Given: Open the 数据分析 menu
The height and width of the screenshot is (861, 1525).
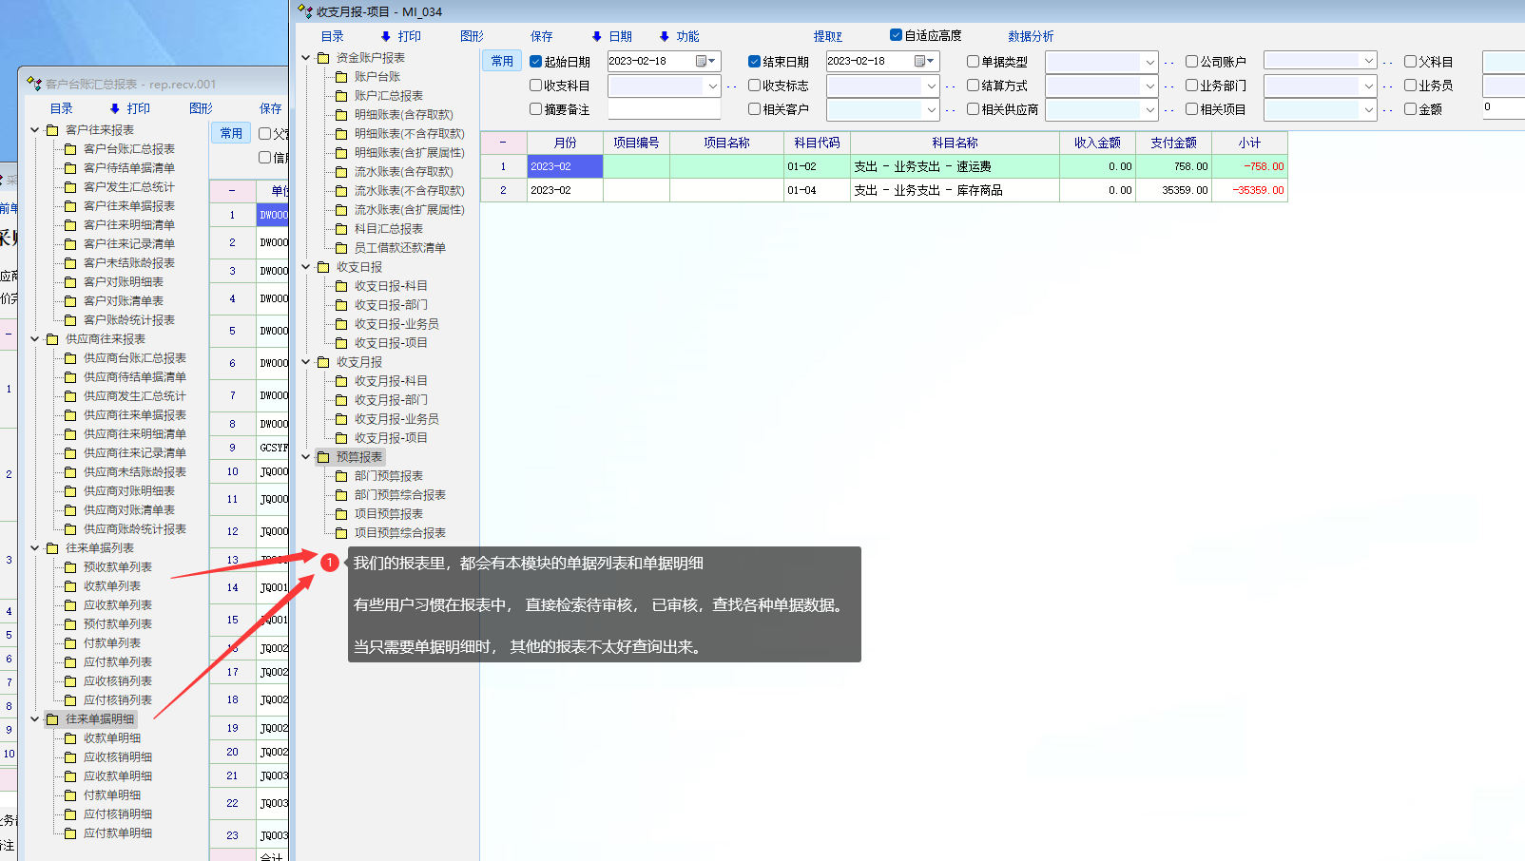Looking at the screenshot, I should click(1031, 36).
